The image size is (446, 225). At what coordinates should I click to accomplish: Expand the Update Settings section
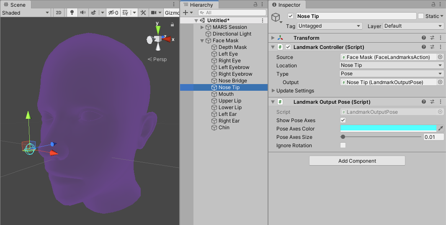coord(273,91)
